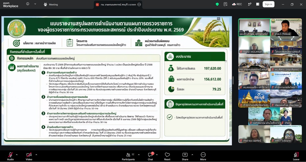This screenshot has height=162, width=306.
Task: Start Share screen
Action: [185, 156]
